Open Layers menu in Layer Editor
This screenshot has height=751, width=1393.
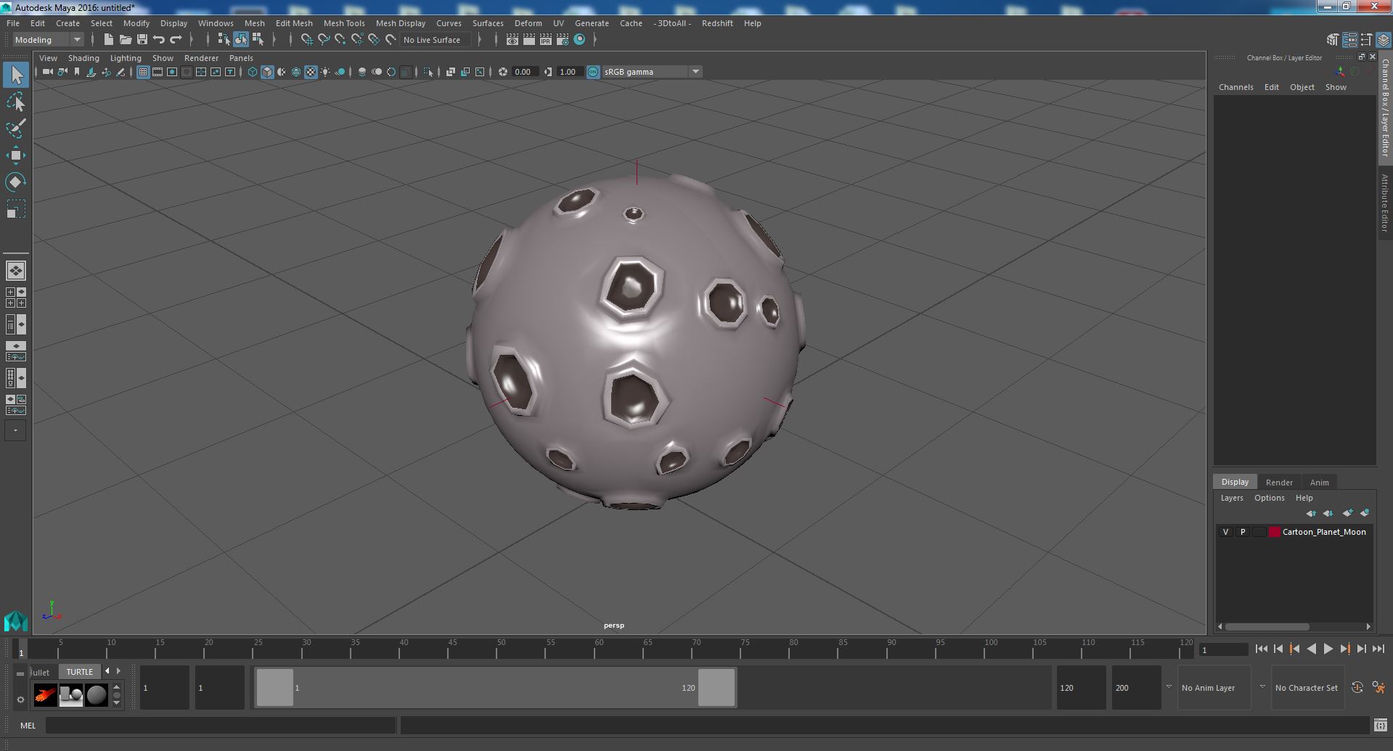1232,498
